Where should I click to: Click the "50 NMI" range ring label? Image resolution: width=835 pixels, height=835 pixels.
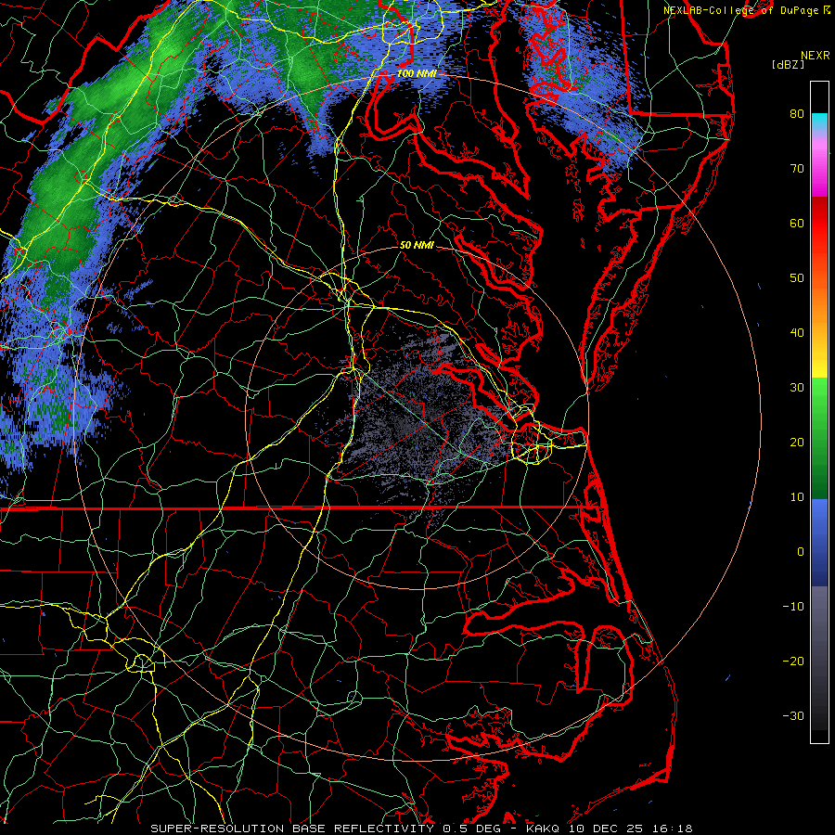[x=417, y=246]
